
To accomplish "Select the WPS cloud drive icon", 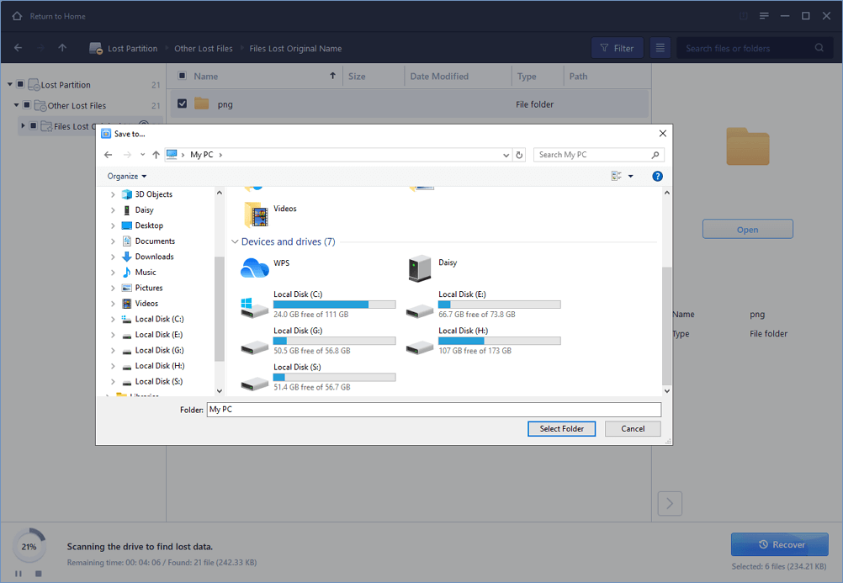I will coord(254,268).
